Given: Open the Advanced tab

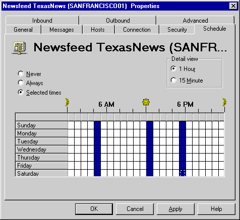Looking at the screenshot, I should (195, 21).
